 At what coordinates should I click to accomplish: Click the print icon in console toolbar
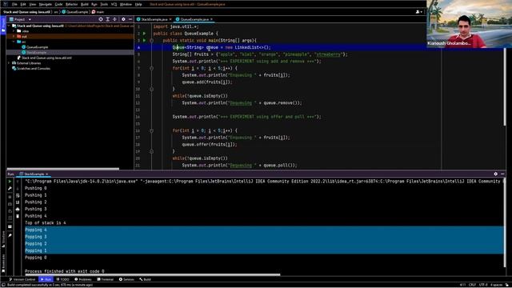point(18,210)
